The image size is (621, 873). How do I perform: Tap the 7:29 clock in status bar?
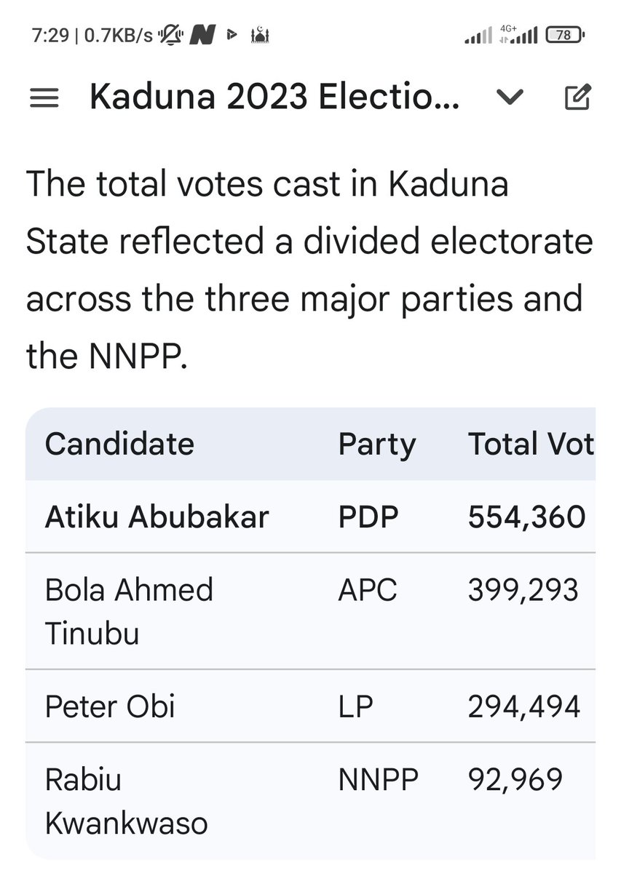tap(50, 34)
